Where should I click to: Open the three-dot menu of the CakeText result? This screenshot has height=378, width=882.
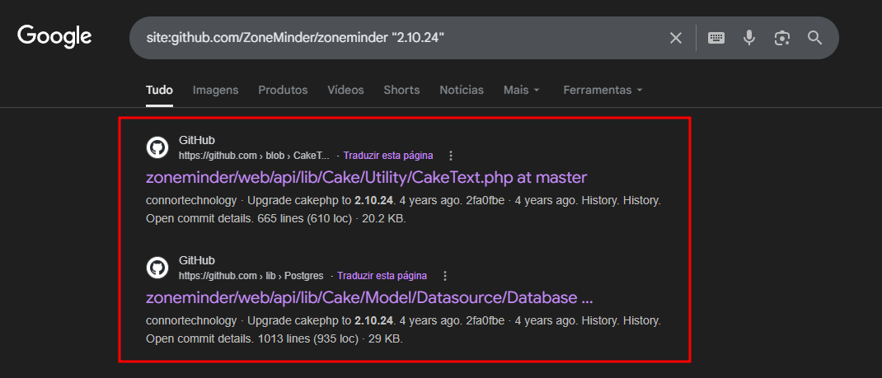451,156
